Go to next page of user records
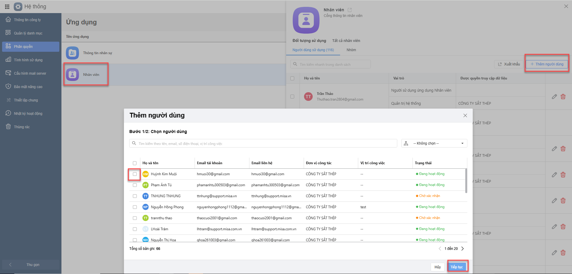 coord(463,249)
